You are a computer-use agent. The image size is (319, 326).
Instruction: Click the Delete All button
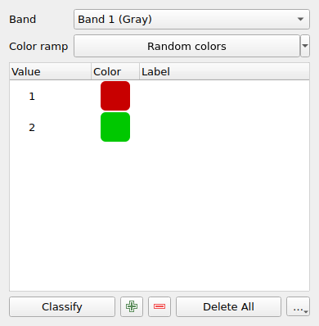pyautogui.click(x=228, y=306)
